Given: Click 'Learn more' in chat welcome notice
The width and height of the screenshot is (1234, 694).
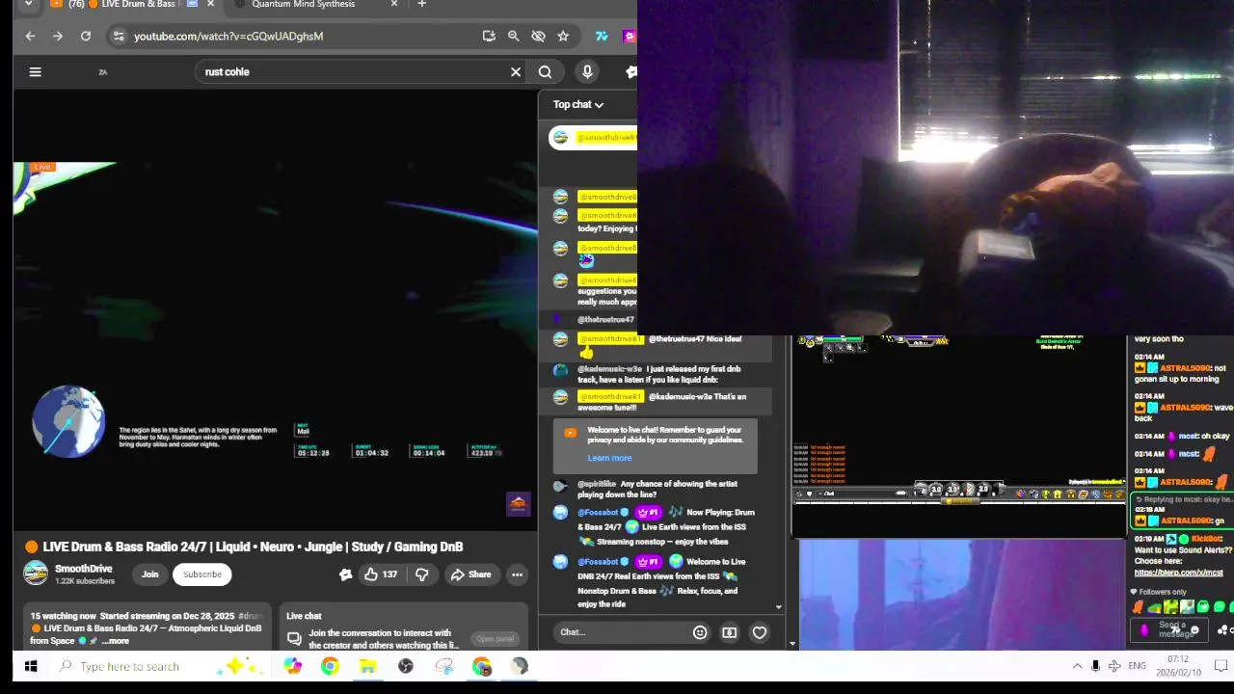Looking at the screenshot, I should tap(609, 458).
